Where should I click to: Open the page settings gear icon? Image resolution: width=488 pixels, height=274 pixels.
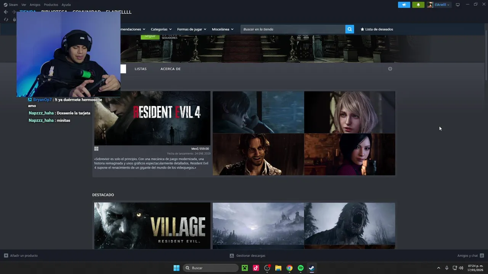pos(390,69)
